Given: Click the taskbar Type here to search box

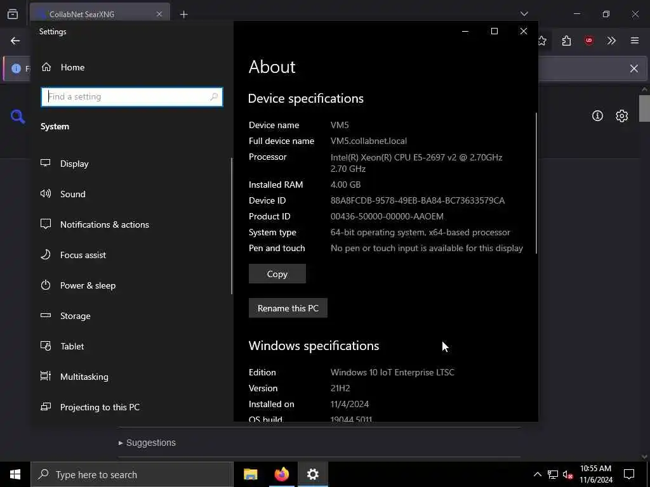Looking at the screenshot, I should pyautogui.click(x=132, y=474).
